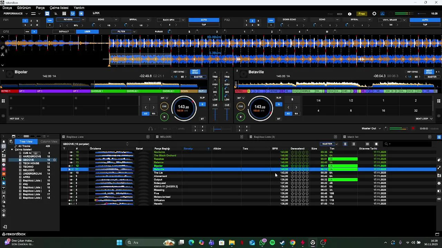The width and height of the screenshot is (442, 248).
Task: Click the CFX USER button
Action: tap(87, 32)
